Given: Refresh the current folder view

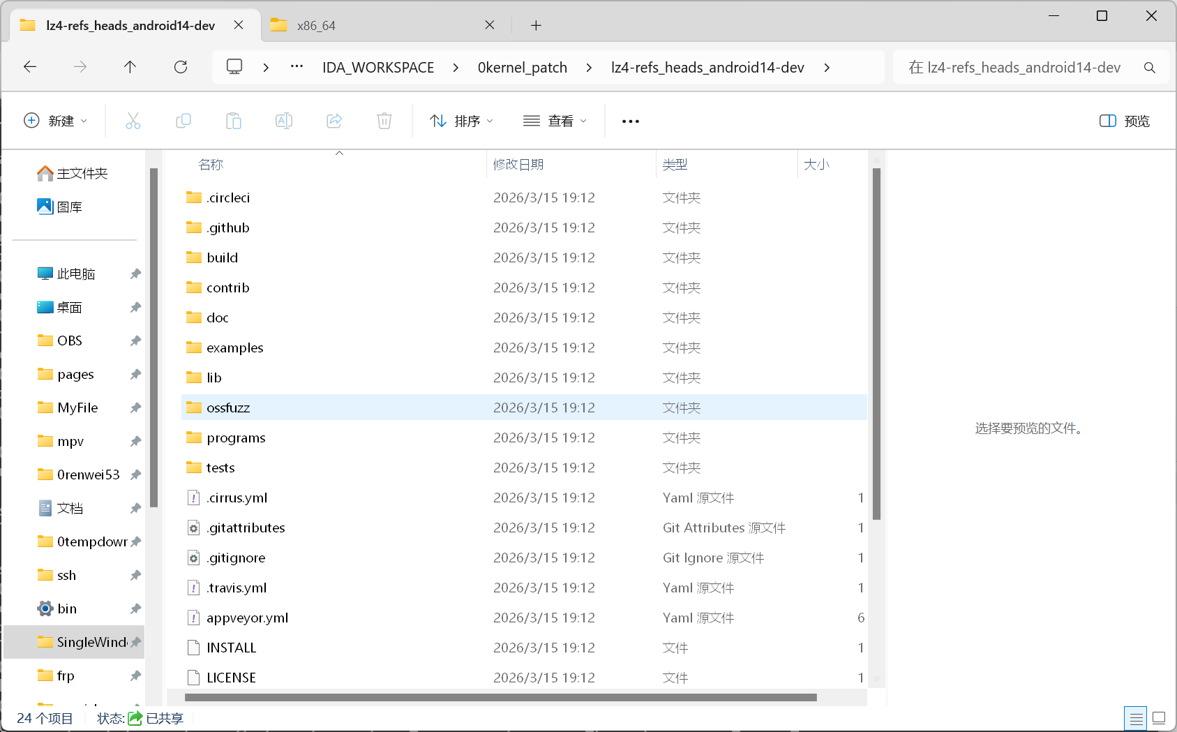Looking at the screenshot, I should pyautogui.click(x=181, y=67).
